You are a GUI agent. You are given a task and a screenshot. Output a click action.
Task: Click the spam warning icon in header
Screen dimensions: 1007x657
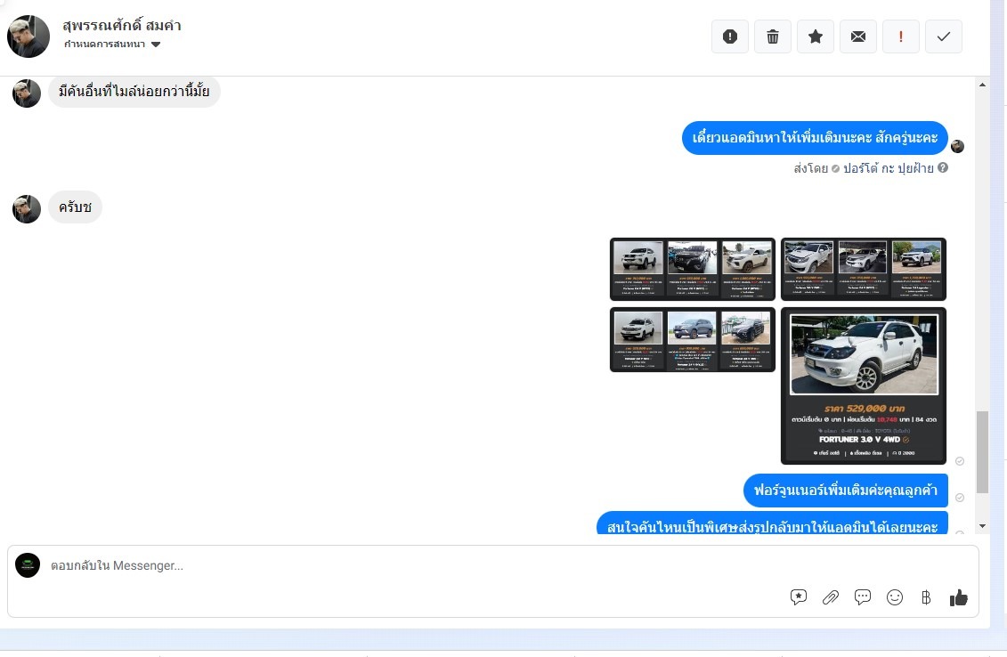coord(729,36)
